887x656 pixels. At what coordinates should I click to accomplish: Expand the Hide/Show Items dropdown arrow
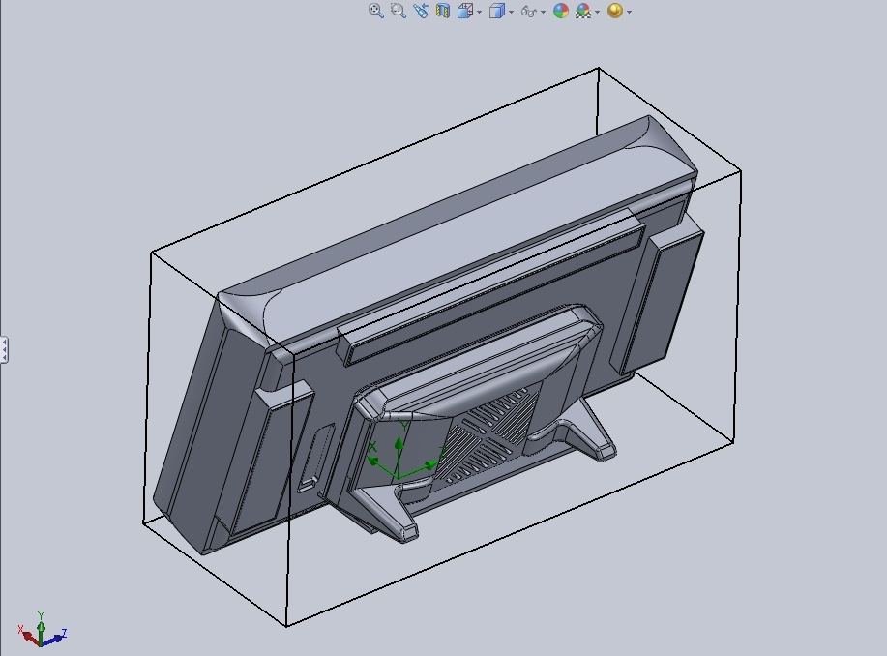543,12
